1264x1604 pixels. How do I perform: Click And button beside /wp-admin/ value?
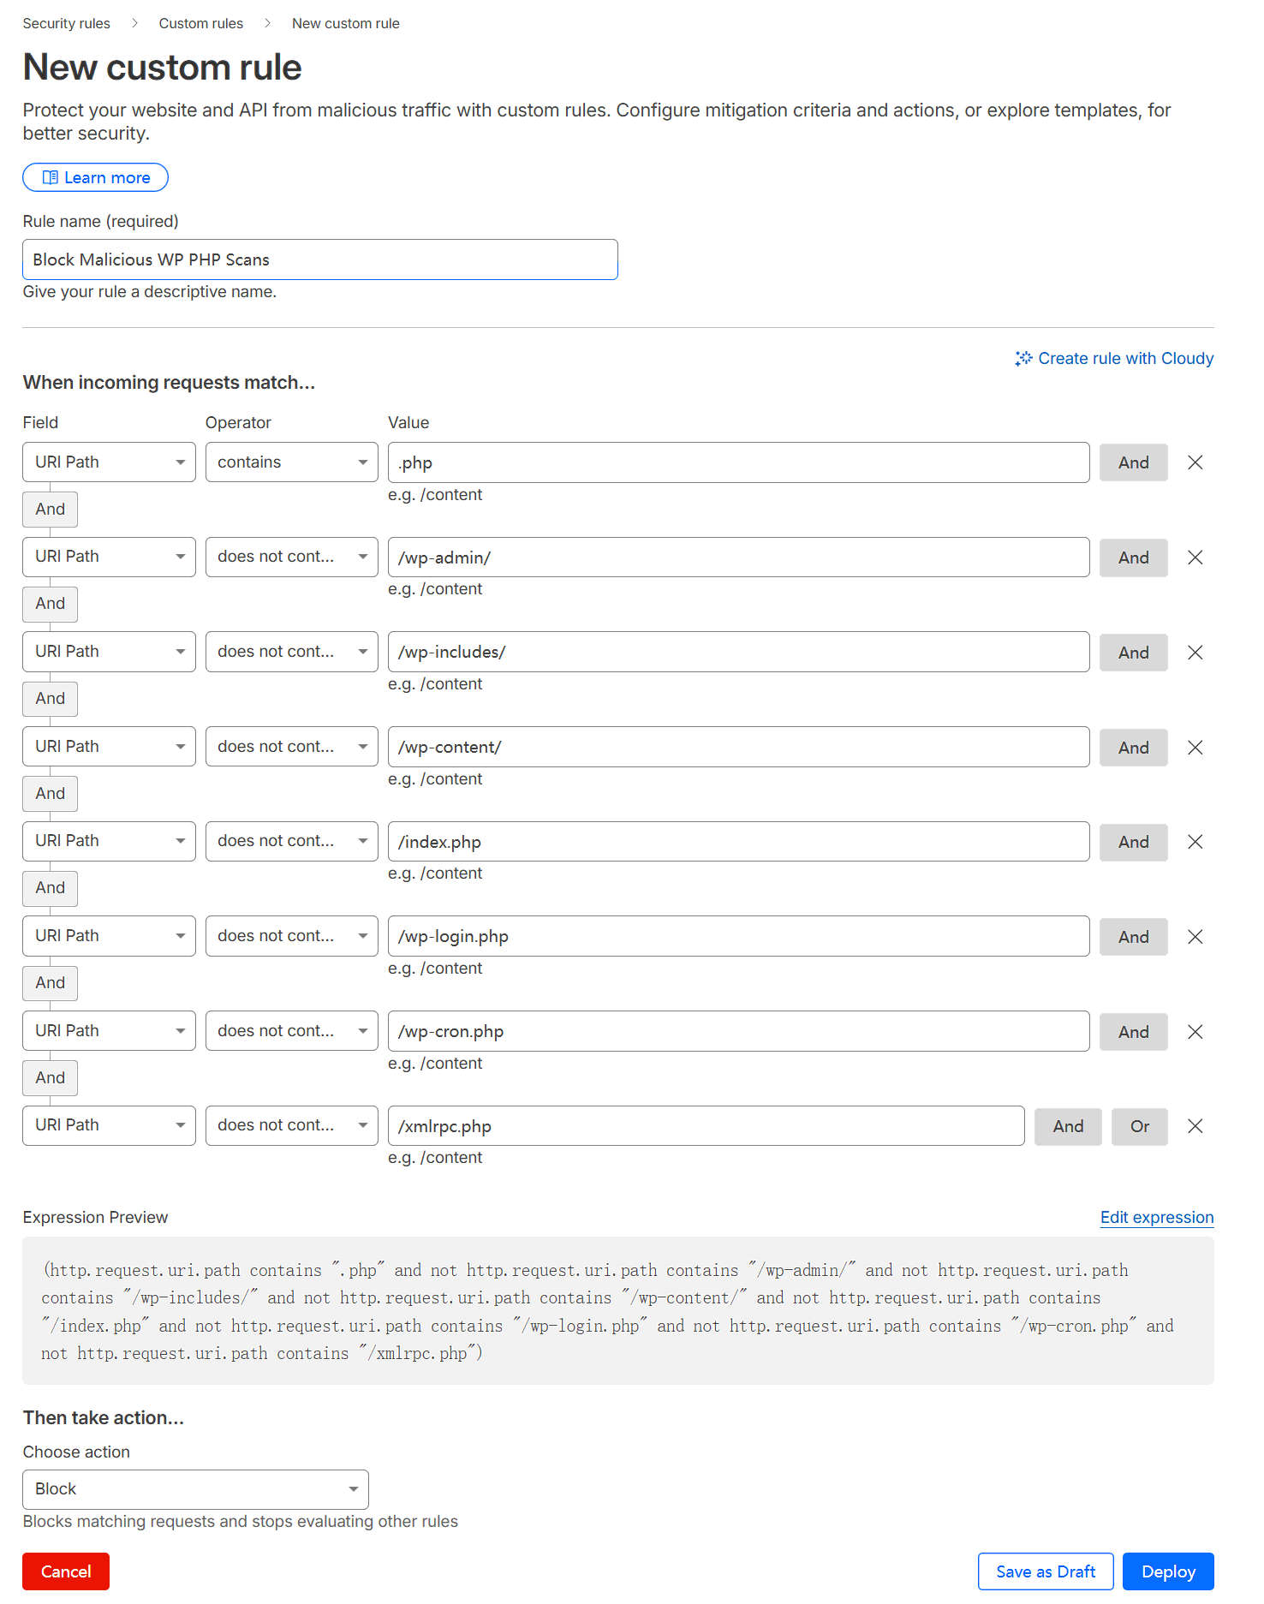1134,558
